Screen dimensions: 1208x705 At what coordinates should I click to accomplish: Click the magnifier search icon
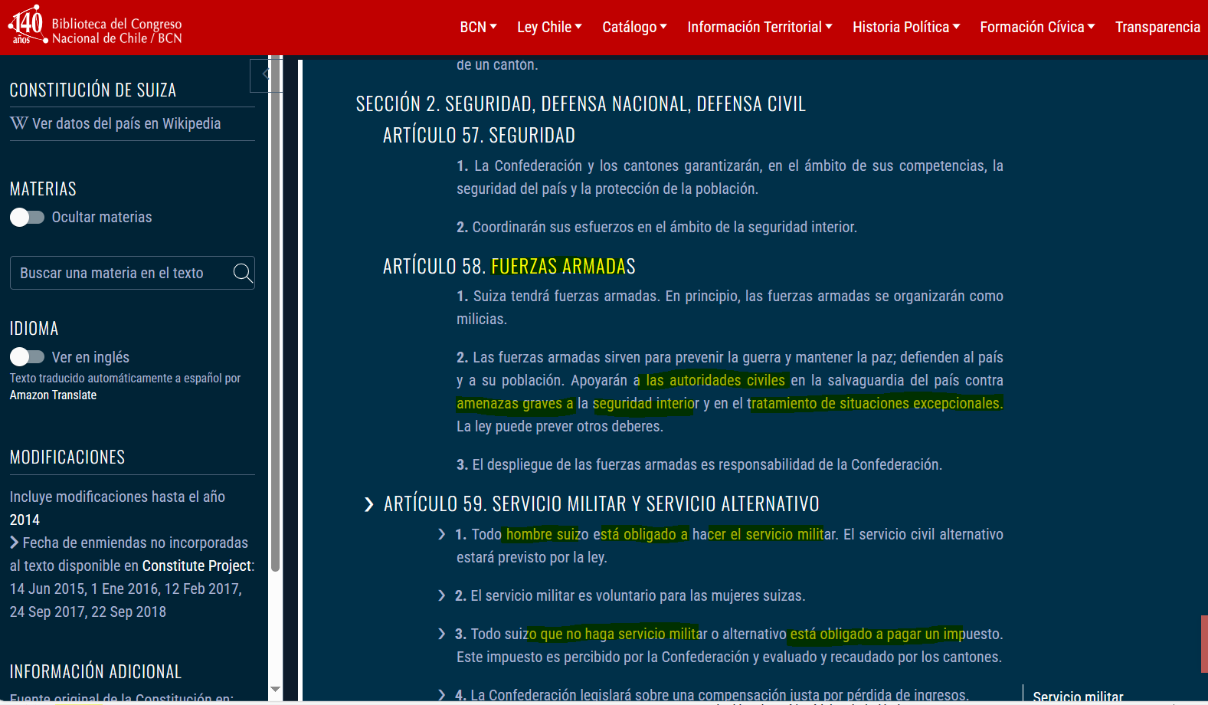click(242, 273)
